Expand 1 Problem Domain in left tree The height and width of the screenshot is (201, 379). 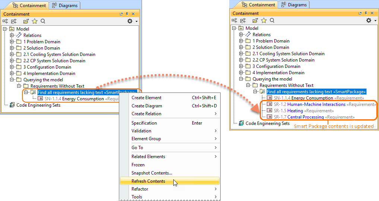pos(12,42)
